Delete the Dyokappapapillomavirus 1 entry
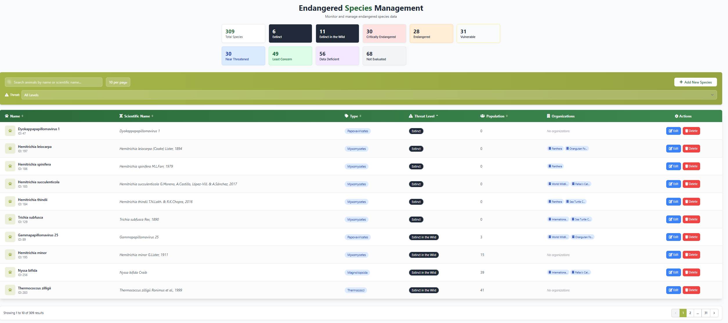728x323 pixels. [x=691, y=131]
